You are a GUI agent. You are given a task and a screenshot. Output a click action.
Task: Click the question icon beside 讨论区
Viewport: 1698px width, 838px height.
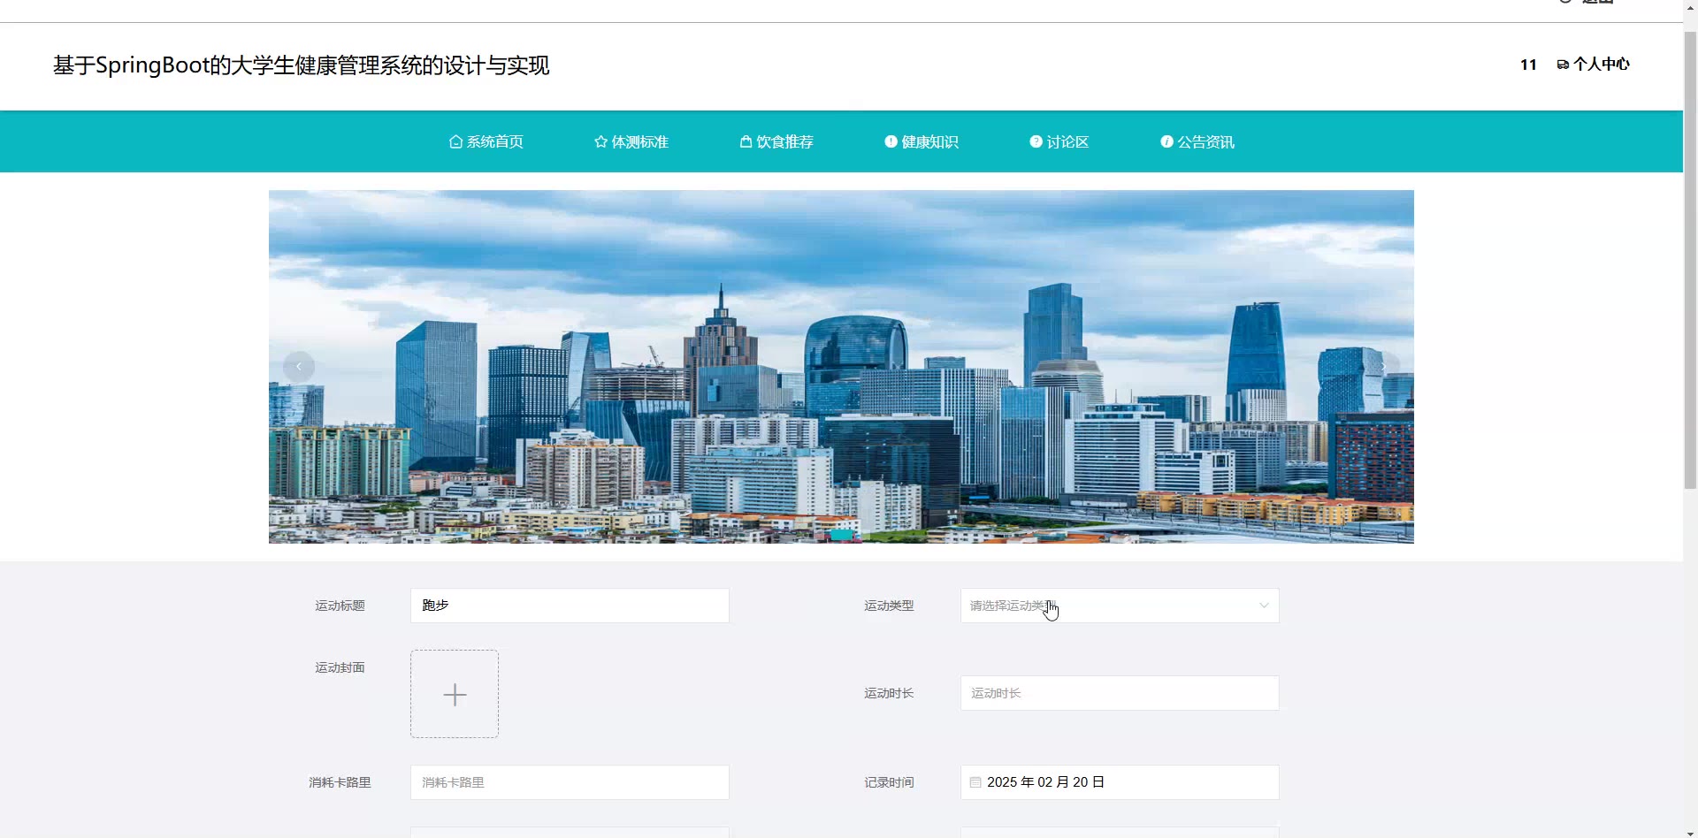click(x=1036, y=141)
